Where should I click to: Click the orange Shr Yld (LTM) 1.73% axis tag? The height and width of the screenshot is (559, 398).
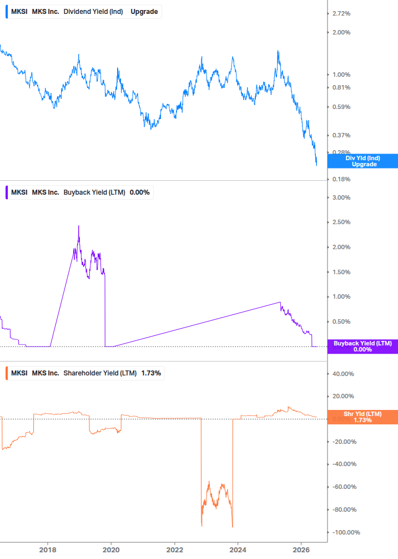(362, 417)
